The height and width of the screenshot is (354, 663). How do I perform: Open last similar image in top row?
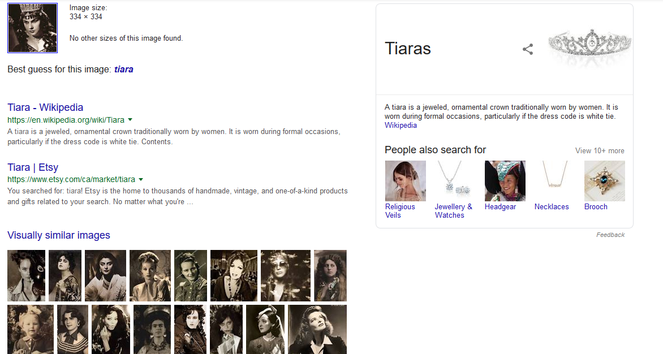330,275
